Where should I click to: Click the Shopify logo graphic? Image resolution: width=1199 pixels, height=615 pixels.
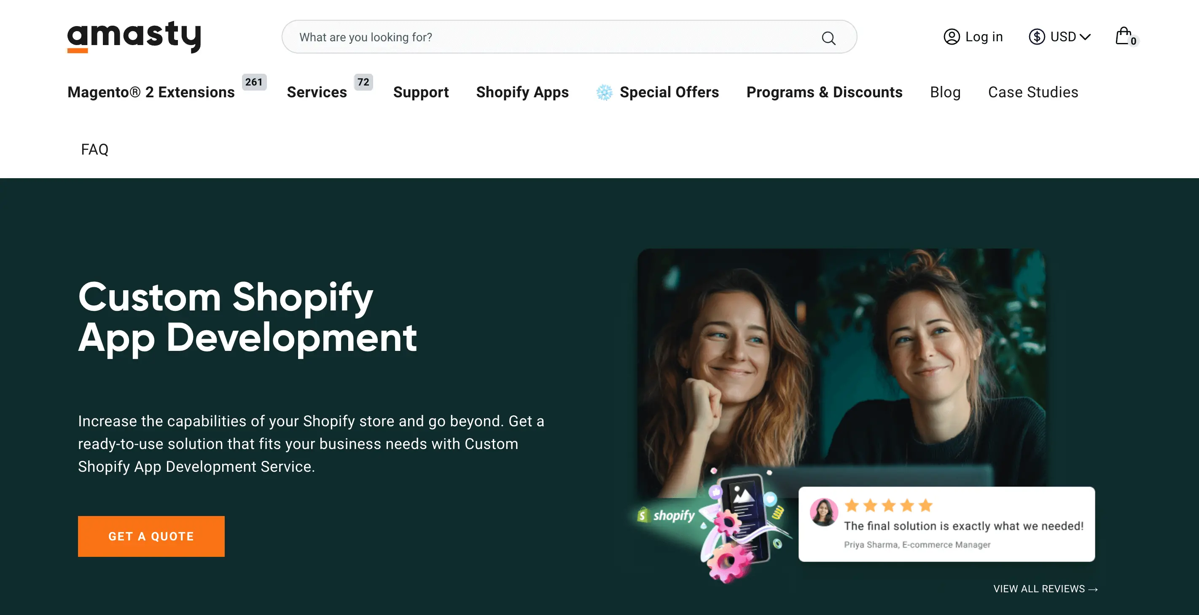[x=666, y=515]
